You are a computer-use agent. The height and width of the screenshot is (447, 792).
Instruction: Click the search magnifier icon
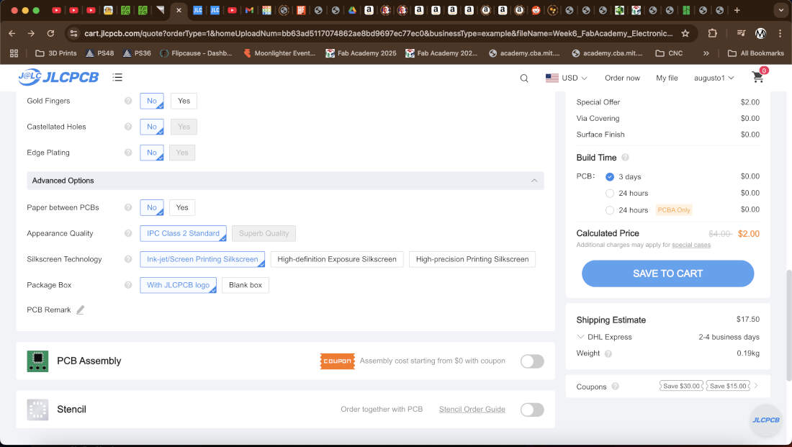523,78
